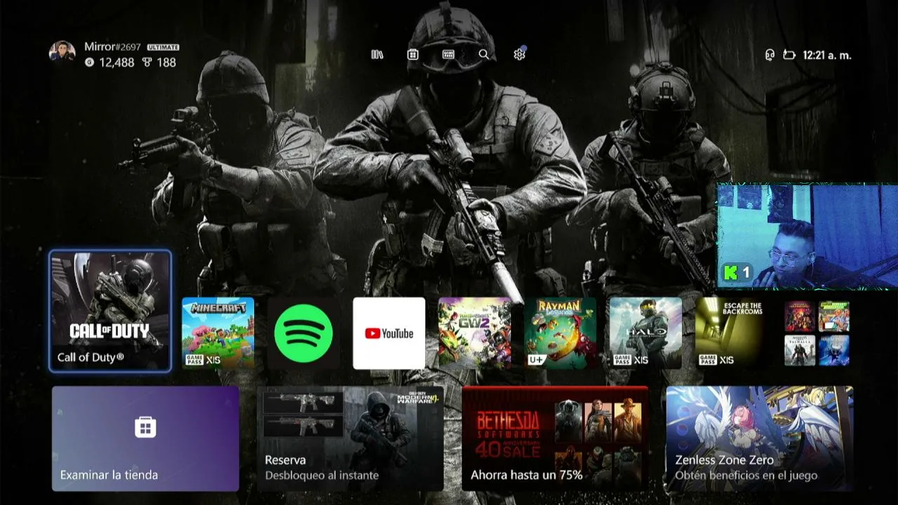Click the gamertag Mirror#2697
The width and height of the screenshot is (898, 505).
click(112, 47)
